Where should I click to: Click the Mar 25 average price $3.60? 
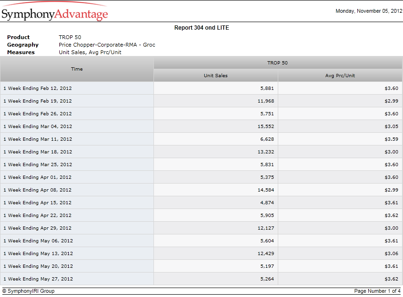391,165
